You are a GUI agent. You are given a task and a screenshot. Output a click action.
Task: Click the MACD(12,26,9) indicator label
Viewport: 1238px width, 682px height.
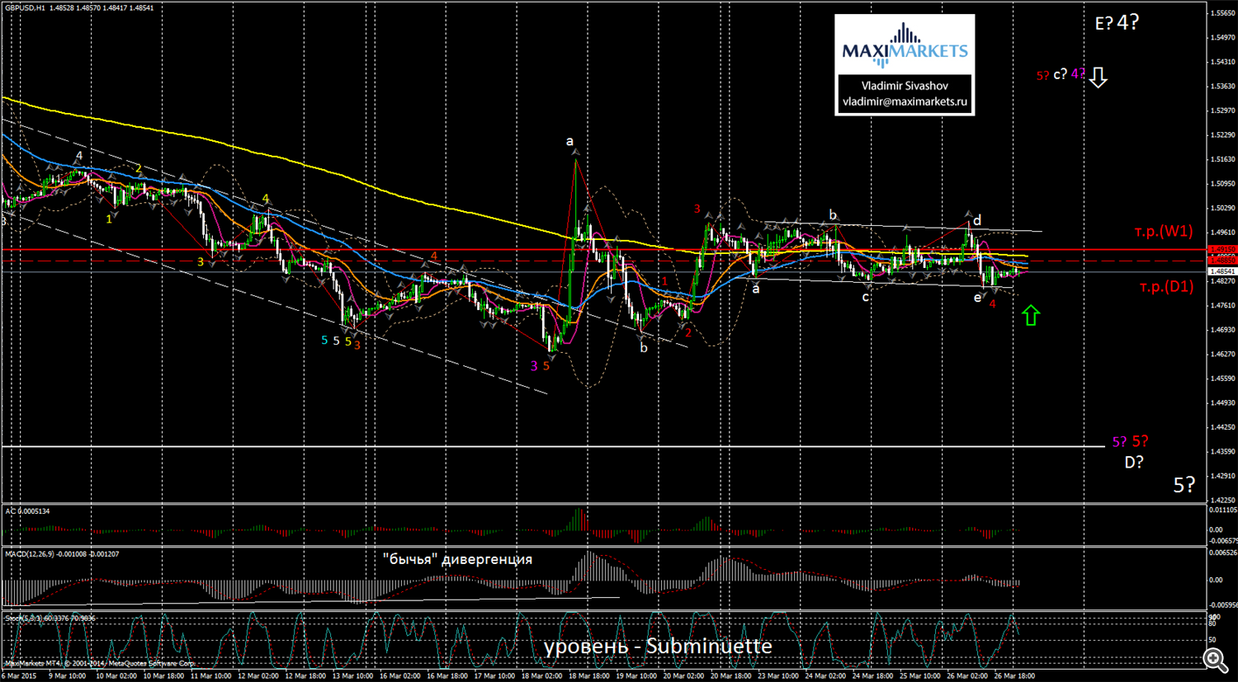(x=62, y=554)
